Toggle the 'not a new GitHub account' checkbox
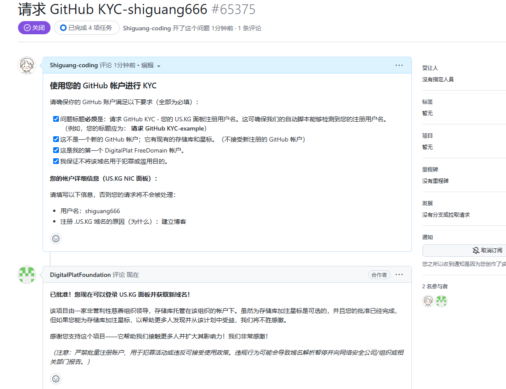This screenshot has height=389, width=506. tap(56, 139)
